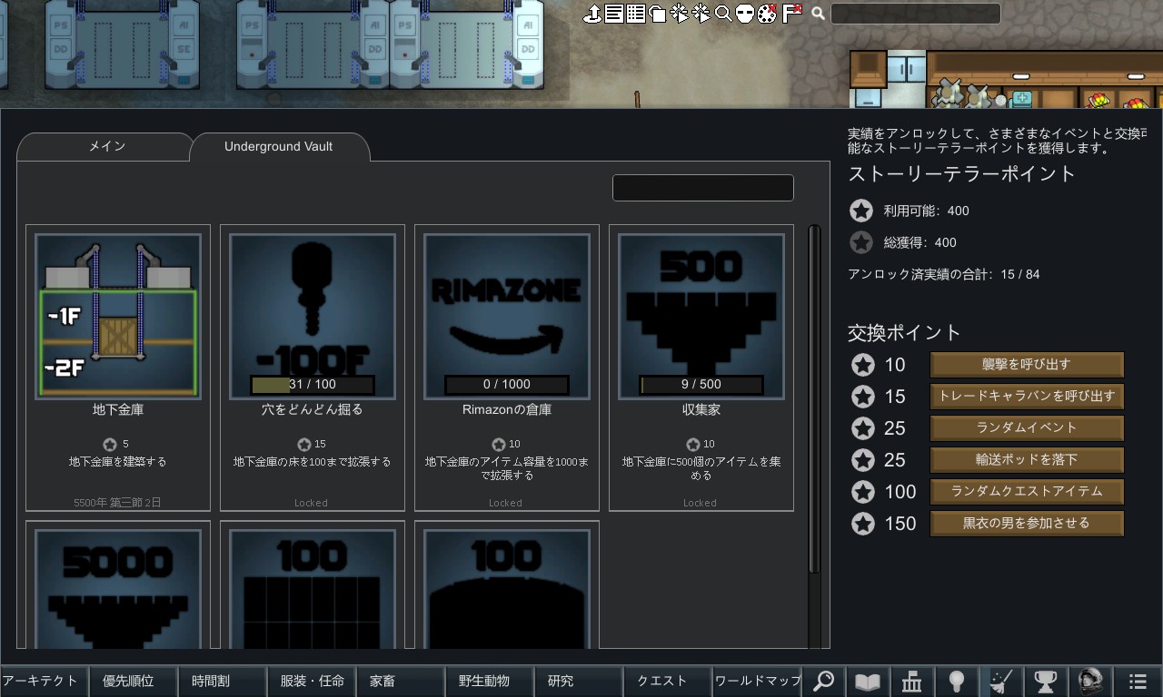The height and width of the screenshot is (697, 1163).
Task: Click the 襲撃を呼び出す button
Action: pyautogui.click(x=1027, y=365)
